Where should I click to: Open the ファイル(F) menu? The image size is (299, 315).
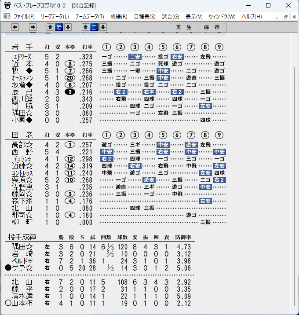coord(24,16)
